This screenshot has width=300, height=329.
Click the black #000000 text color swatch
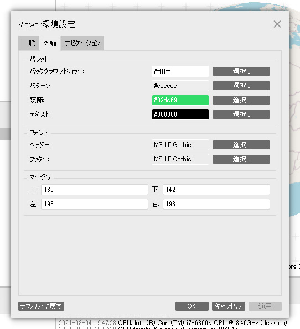click(180, 114)
